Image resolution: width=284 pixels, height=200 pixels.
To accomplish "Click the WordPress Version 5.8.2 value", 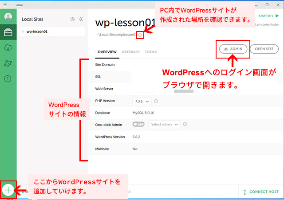I will tap(136, 137).
